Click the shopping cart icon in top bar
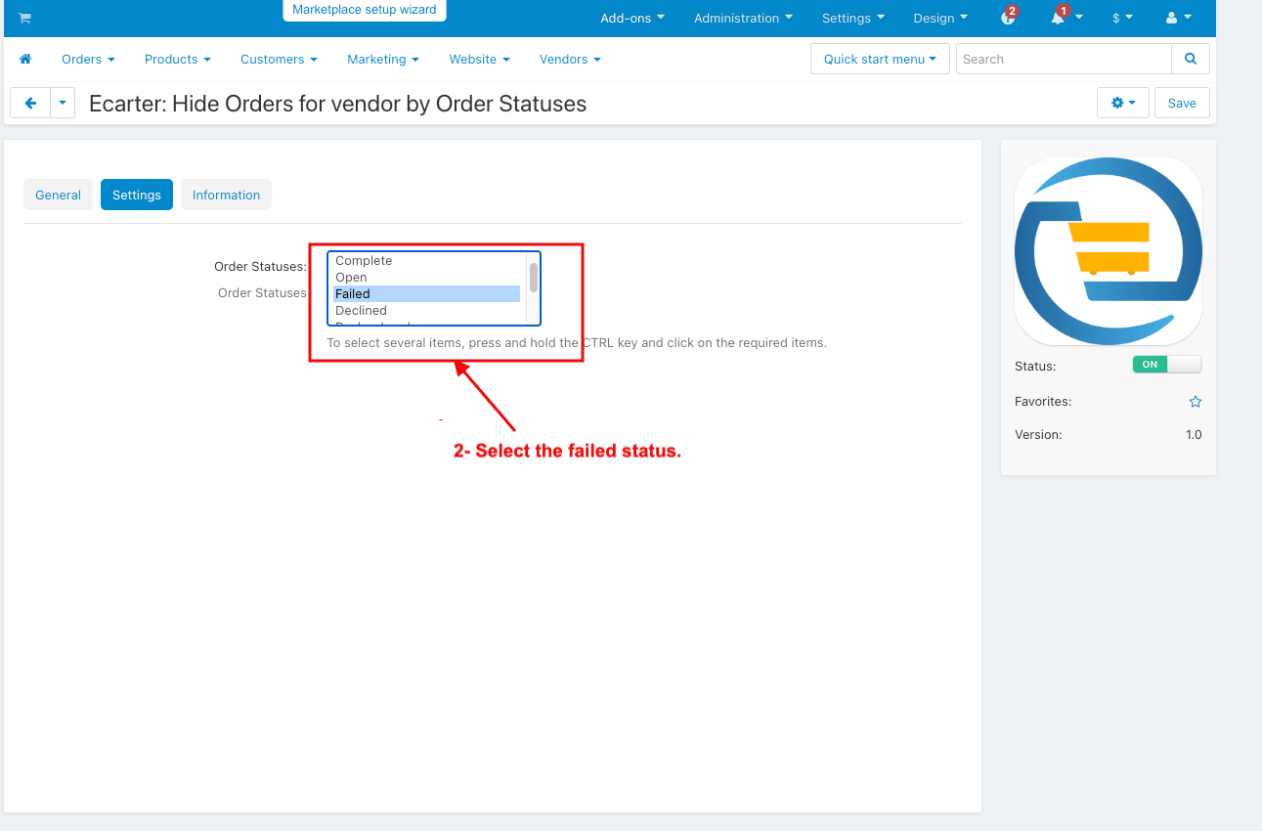Viewport: 1262px width, 831px height. click(24, 18)
